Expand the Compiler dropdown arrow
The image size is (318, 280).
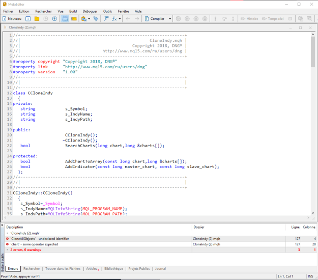coord(170,19)
